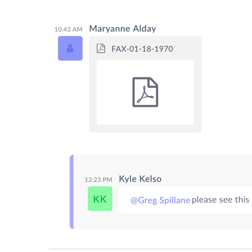252x252 pixels.
Task: Open the white PDF attachment thumbnail
Action: pyautogui.click(x=145, y=92)
